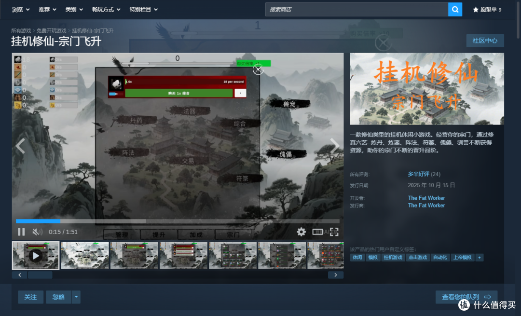Select the 上帝模拟 tag
The height and width of the screenshot is (316, 521).
[x=463, y=258]
